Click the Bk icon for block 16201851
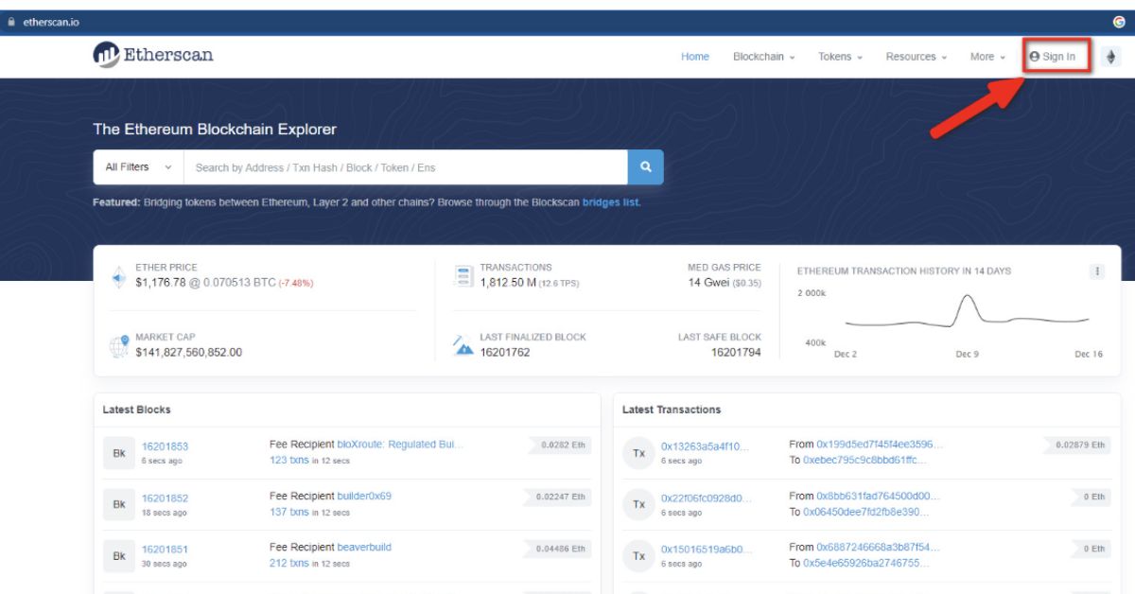This screenshot has width=1135, height=594. (x=119, y=556)
